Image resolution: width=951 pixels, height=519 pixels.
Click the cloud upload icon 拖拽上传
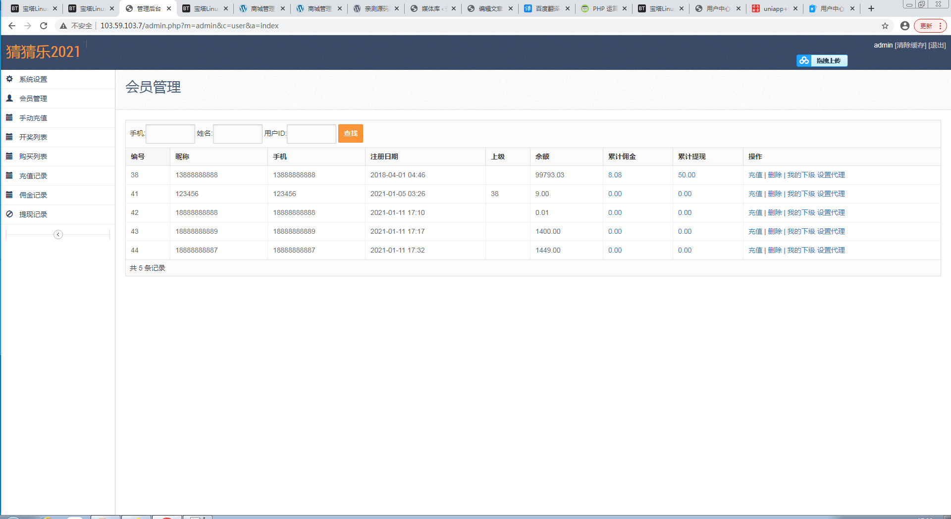pos(822,60)
